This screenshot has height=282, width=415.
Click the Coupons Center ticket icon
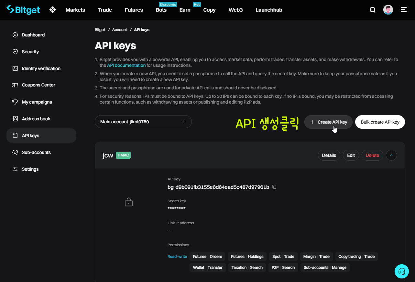15,85
